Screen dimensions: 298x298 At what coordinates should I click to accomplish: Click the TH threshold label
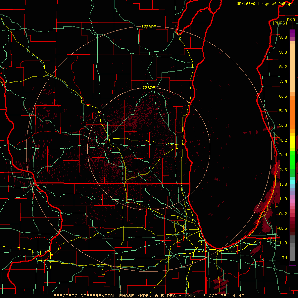click(284, 258)
